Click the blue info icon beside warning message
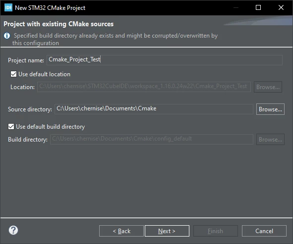This screenshot has width=293, height=244. [7, 36]
